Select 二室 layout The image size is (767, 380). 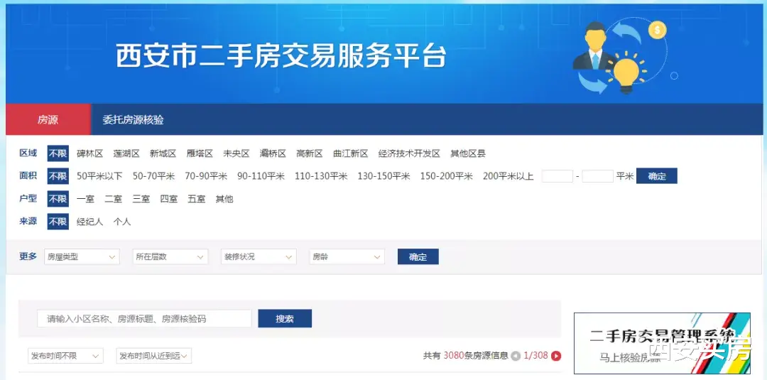tap(114, 199)
